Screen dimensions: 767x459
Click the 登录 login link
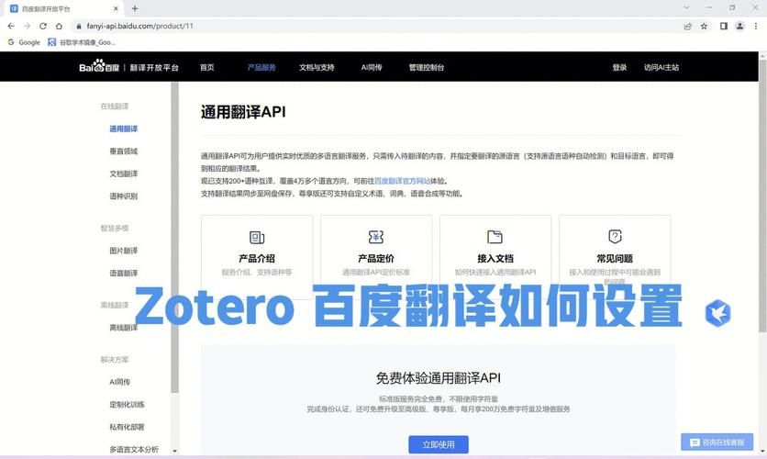[x=619, y=67]
